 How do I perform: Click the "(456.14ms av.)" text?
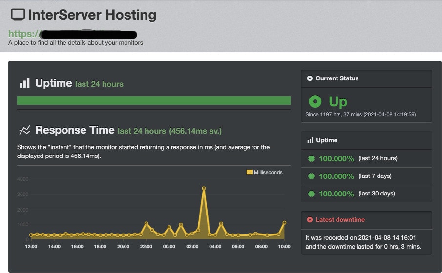[195, 131]
